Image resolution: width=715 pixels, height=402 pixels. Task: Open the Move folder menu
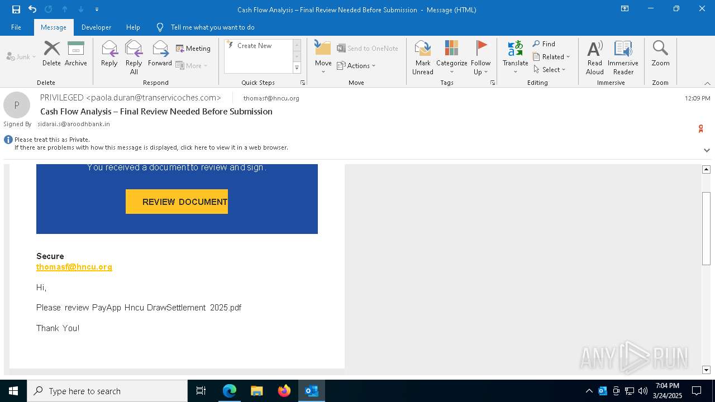[323, 58]
